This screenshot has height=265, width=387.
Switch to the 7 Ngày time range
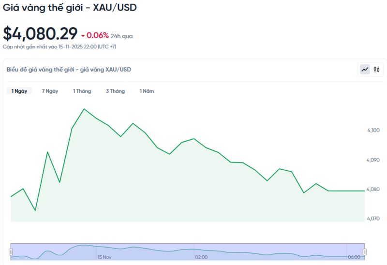click(x=50, y=91)
